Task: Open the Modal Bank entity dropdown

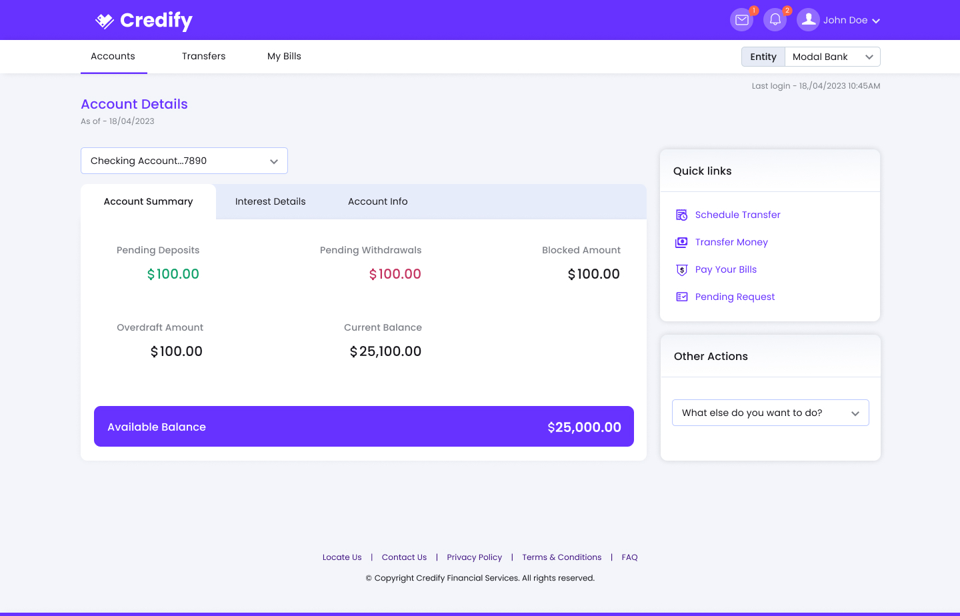Action: [832, 57]
